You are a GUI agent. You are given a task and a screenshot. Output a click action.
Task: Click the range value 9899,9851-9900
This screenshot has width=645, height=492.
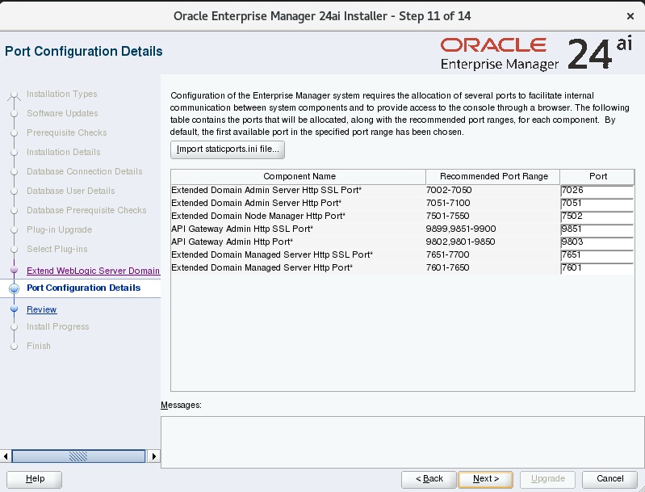(x=461, y=229)
